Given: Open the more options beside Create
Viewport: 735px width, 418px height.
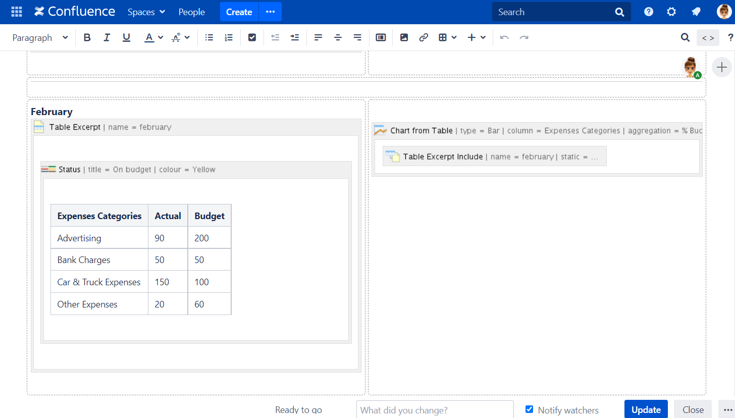Looking at the screenshot, I should pos(270,12).
